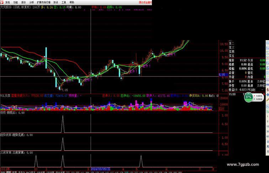Click the 低吸 低吸XC indicator label

pos(12,113)
